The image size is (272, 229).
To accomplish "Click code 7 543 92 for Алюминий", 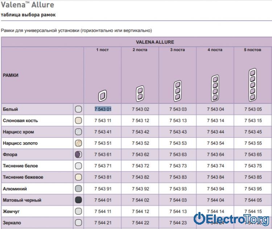I will pyautogui.click(x=140, y=189).
